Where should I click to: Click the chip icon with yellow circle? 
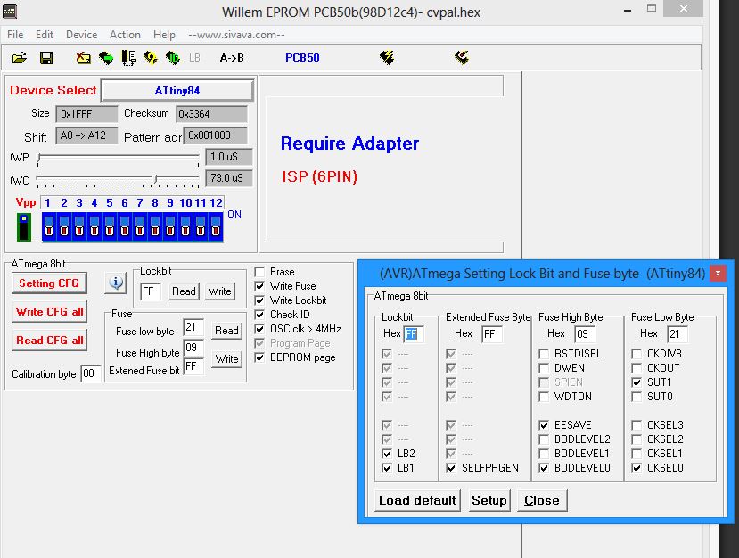click(x=151, y=58)
